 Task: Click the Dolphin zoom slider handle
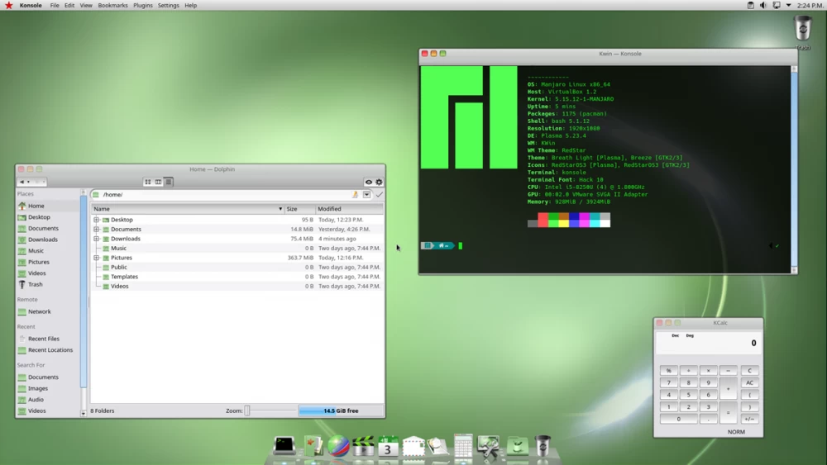[x=246, y=410]
